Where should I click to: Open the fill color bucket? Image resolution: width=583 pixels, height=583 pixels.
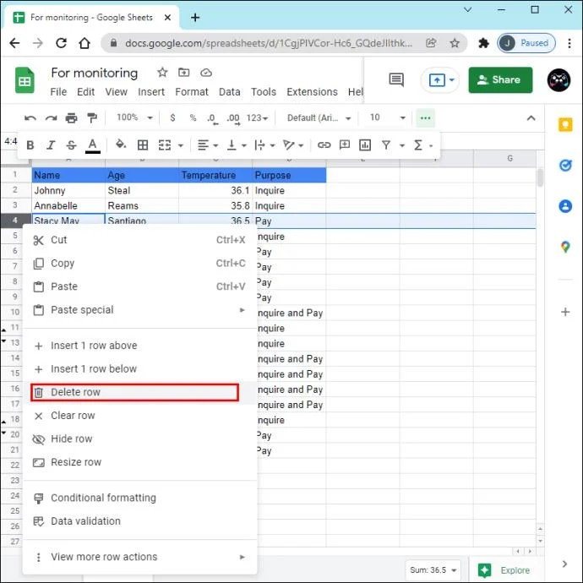point(121,144)
